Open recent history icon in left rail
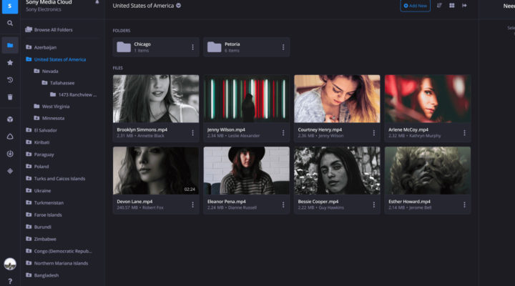The height and width of the screenshot is (286, 515). 10,80
